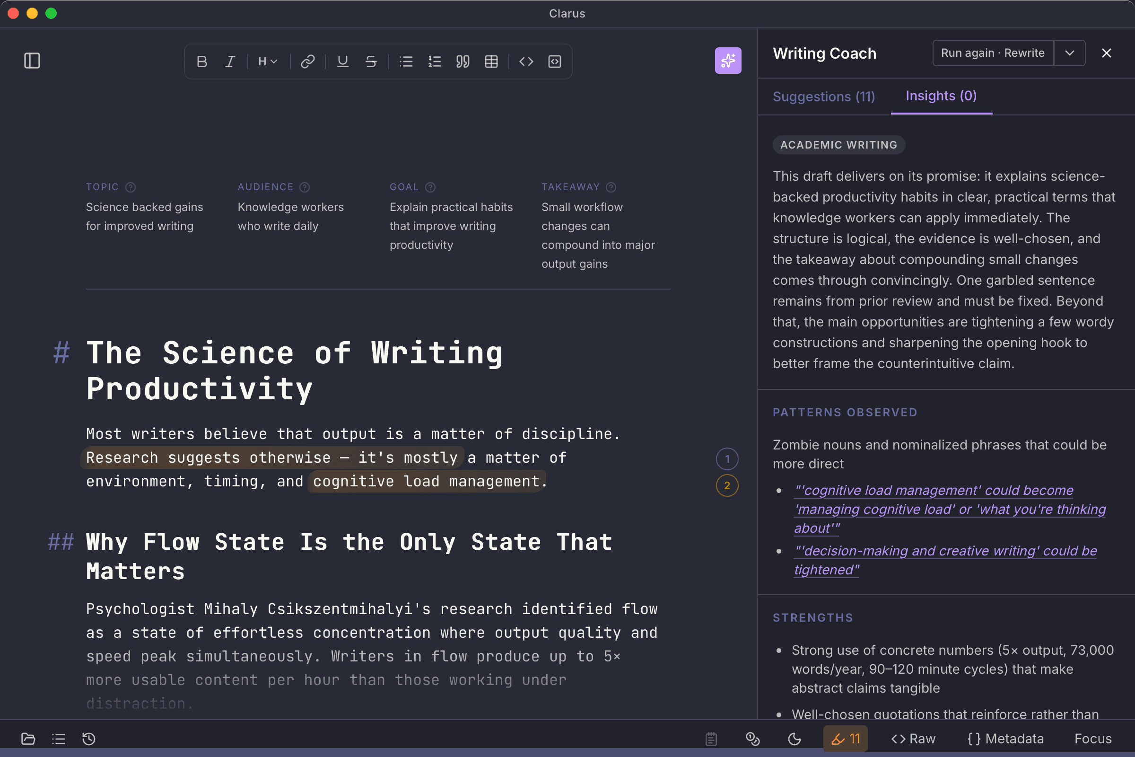Switch to Suggestions (11) tab

click(x=824, y=97)
